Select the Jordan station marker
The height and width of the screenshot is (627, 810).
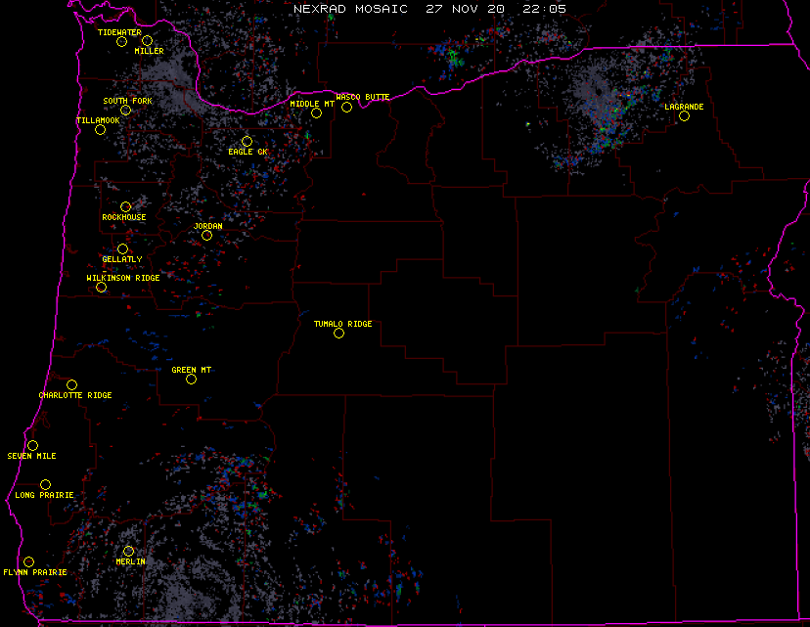coord(206,236)
